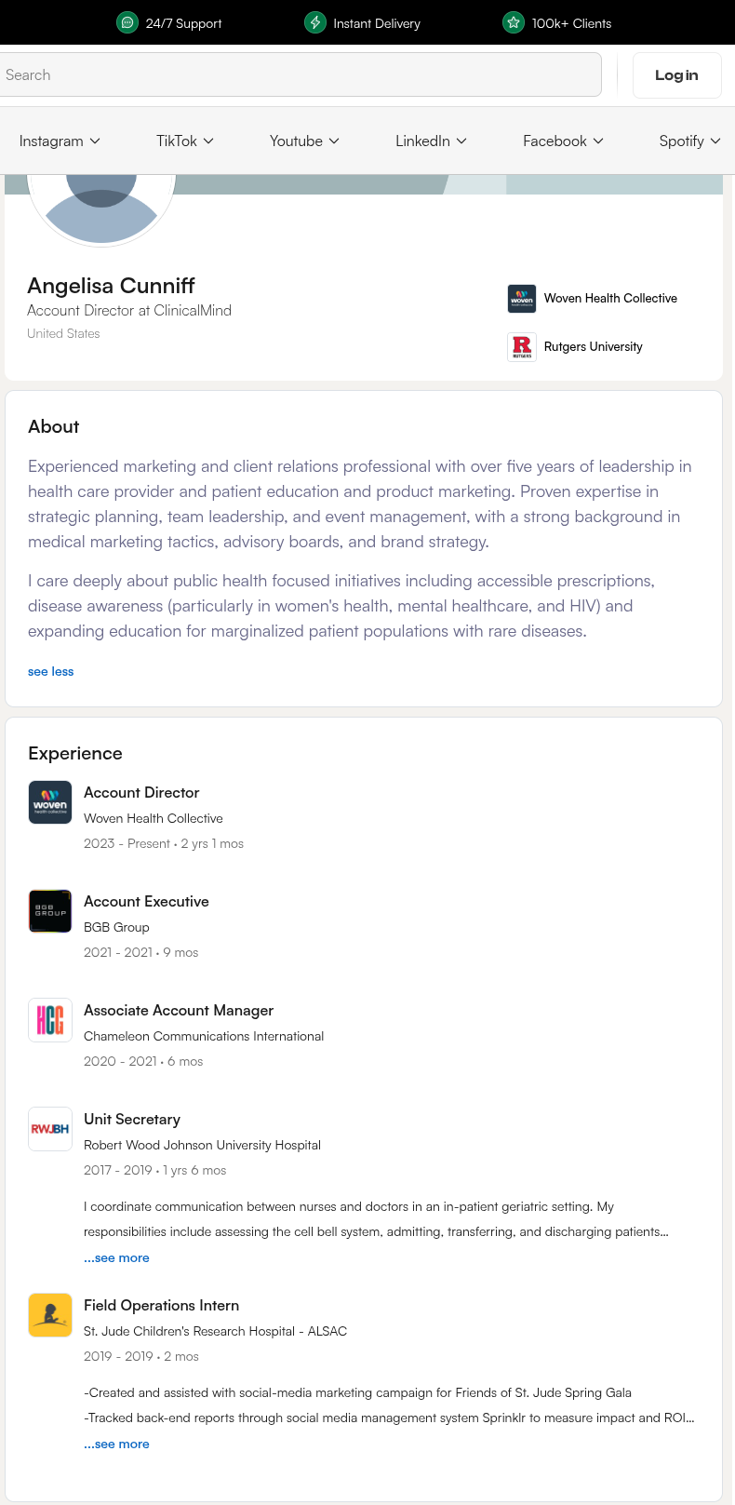Click the 24/7 Support chat icon
The width and height of the screenshot is (735, 1505).
point(127,22)
